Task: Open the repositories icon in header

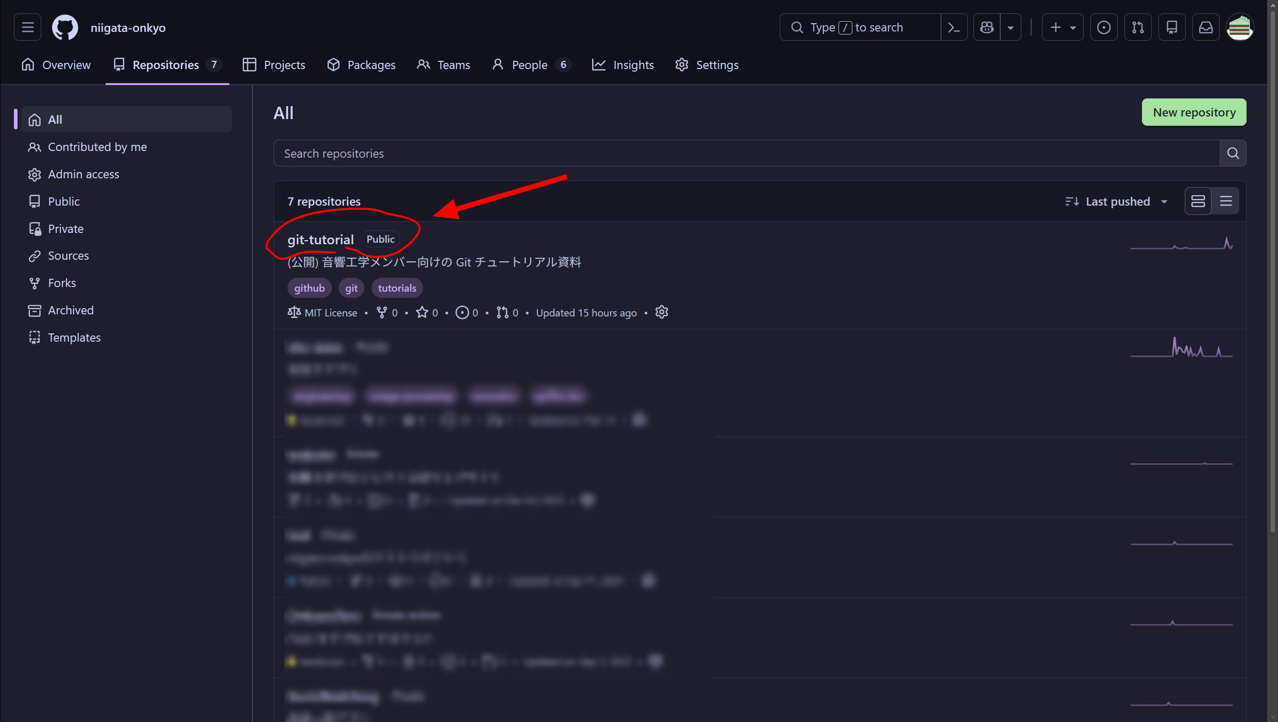Action: [x=1172, y=27]
